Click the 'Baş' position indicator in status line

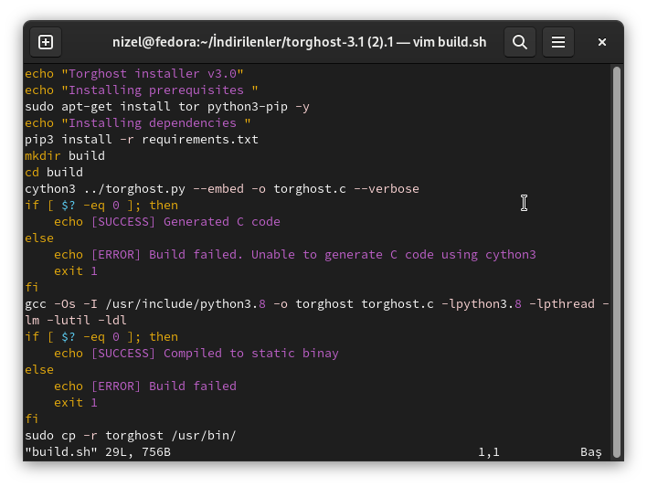591,452
